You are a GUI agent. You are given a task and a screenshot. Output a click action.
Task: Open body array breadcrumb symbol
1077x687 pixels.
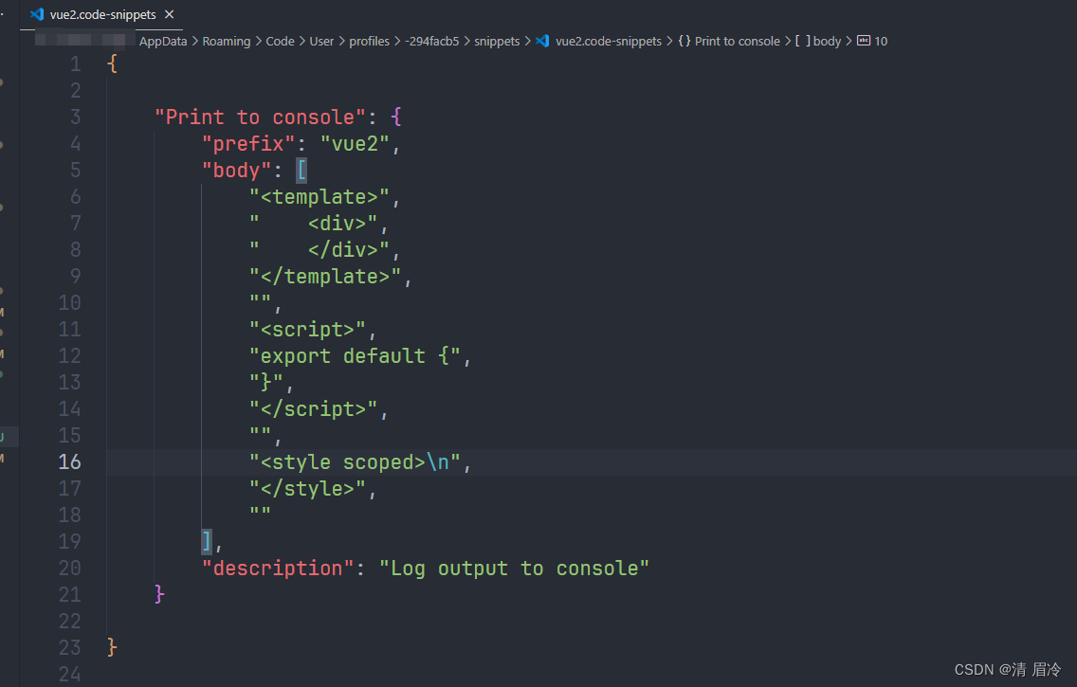point(827,41)
